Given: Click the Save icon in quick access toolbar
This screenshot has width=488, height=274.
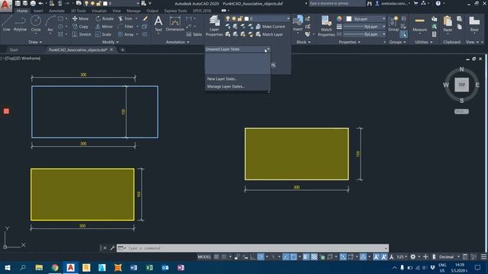Looking at the screenshot, I should (18, 3).
